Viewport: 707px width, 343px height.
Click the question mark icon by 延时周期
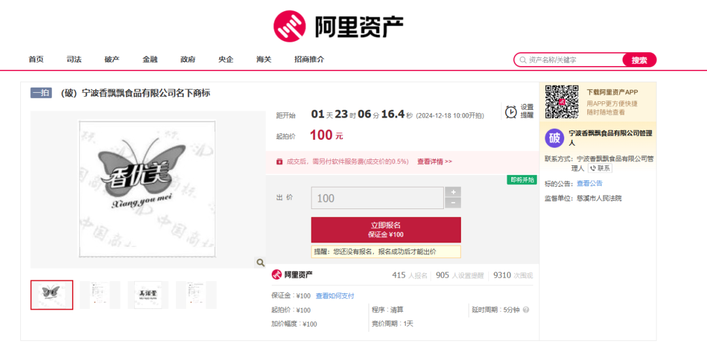coord(526,310)
